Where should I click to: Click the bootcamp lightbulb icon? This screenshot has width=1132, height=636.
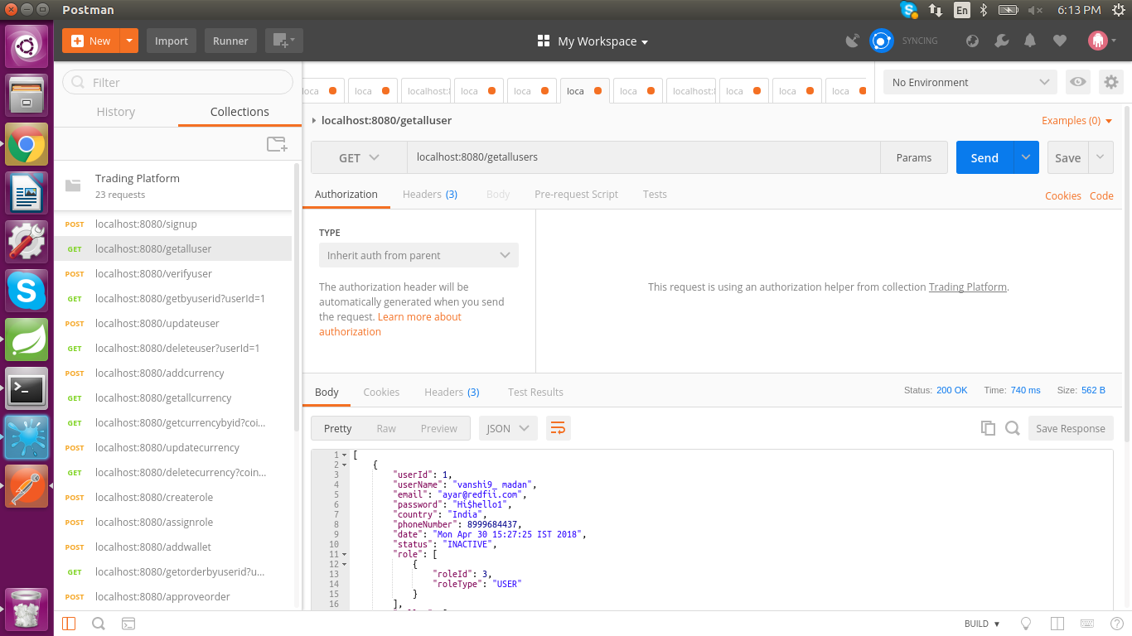[1025, 624]
